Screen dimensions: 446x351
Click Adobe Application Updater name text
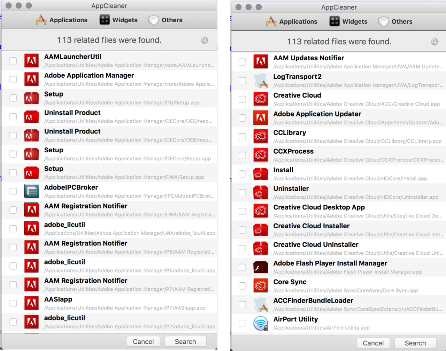(x=317, y=114)
